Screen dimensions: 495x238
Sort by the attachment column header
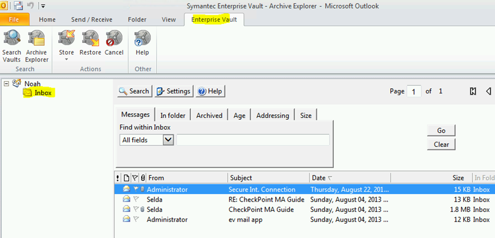143,178
